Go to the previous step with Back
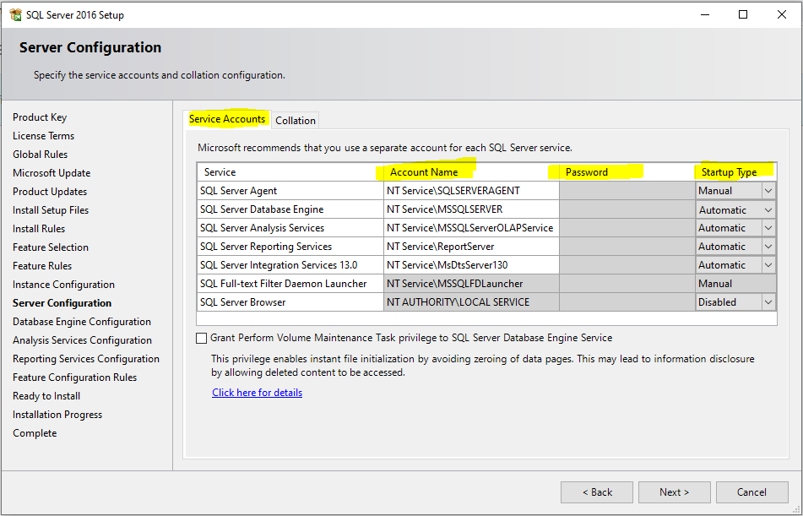 597,492
